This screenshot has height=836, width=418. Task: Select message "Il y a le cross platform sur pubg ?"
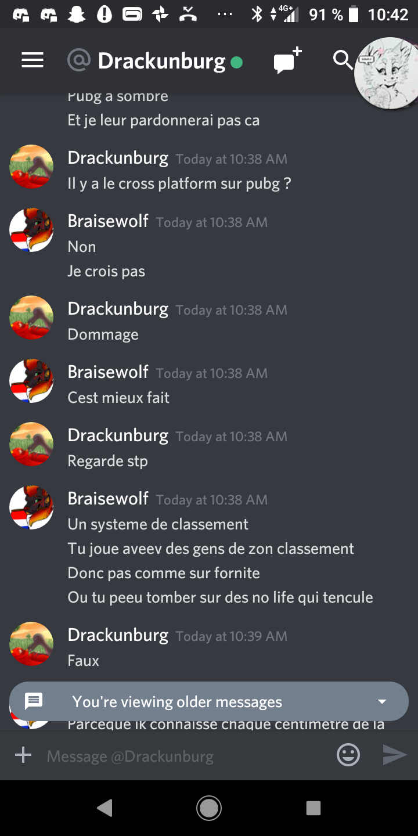point(179,183)
